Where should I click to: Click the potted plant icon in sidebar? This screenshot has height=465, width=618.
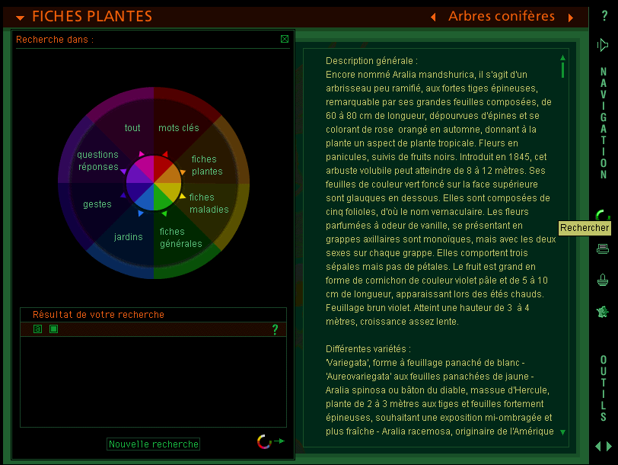pos(603,280)
